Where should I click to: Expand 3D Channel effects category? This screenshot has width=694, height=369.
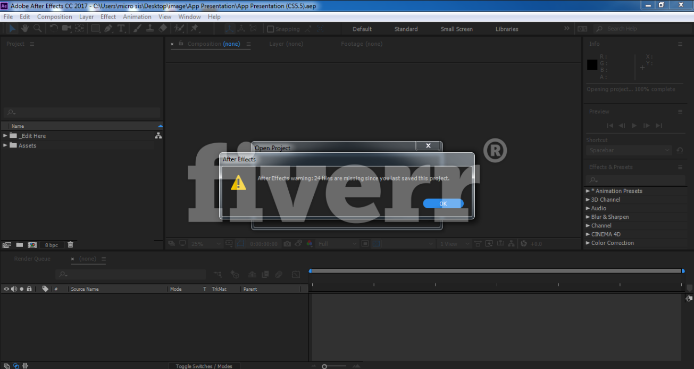[588, 200]
